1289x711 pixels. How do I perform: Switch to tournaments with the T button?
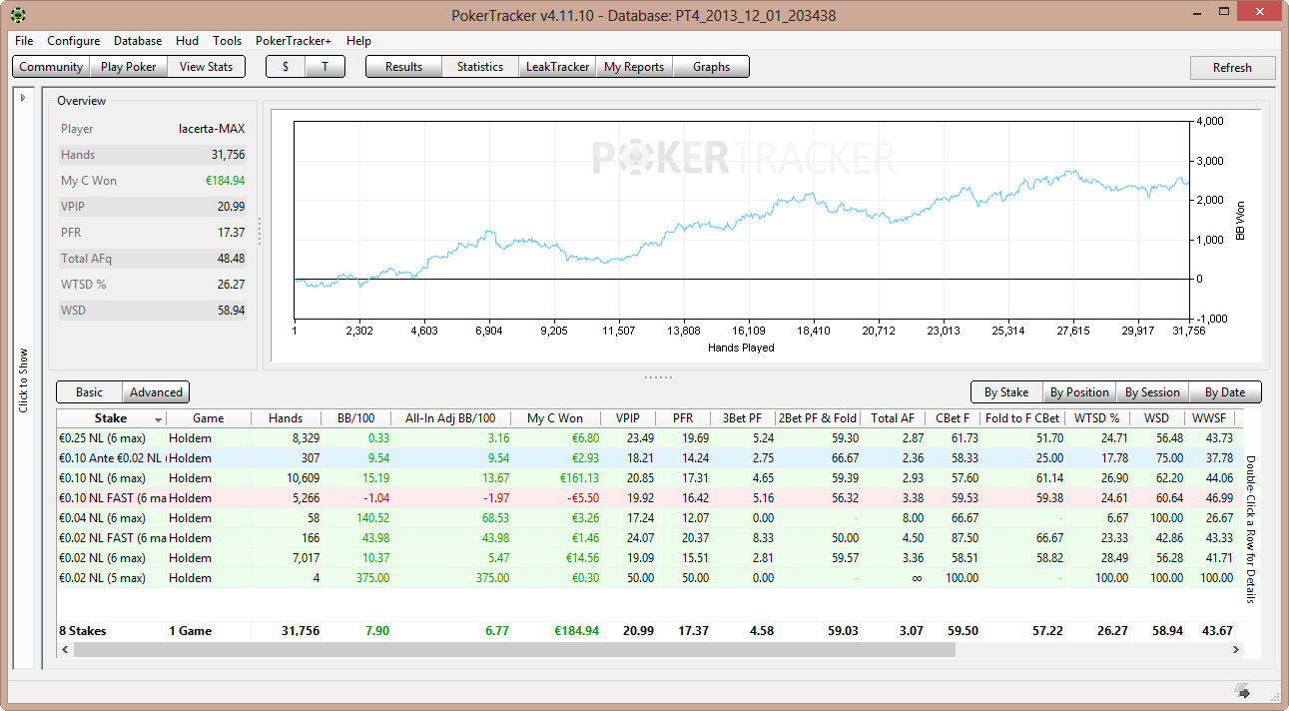point(324,67)
